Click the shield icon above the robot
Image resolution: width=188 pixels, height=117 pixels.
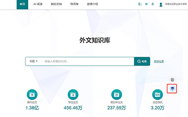tap(172, 80)
